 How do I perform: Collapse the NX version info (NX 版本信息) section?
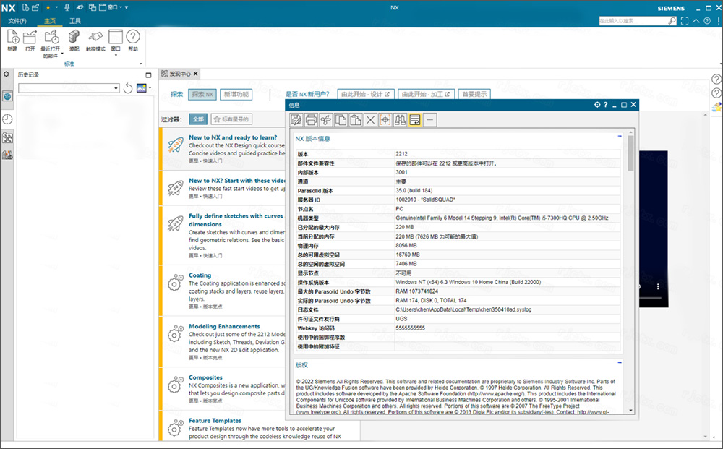(x=620, y=136)
